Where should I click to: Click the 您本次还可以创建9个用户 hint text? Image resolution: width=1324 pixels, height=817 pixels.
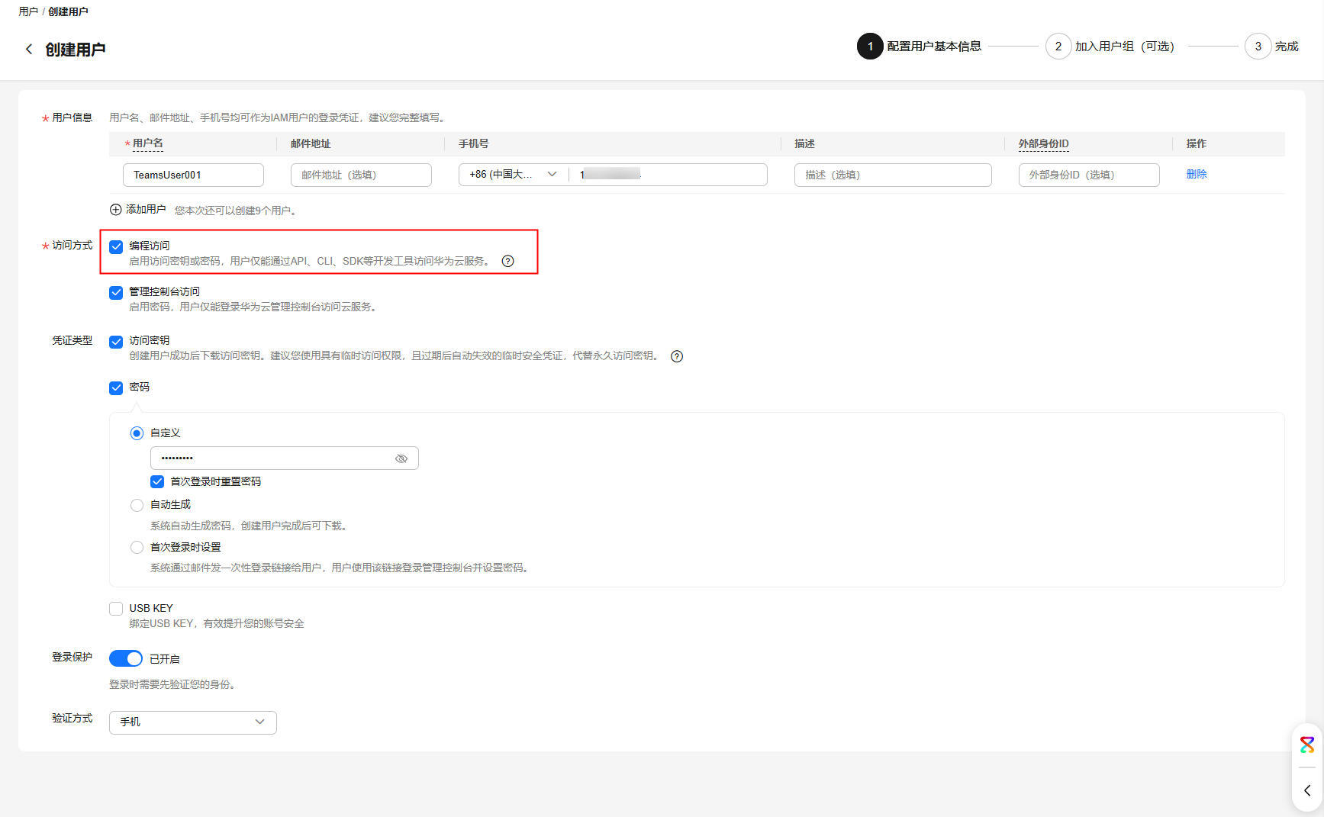pyautogui.click(x=235, y=211)
